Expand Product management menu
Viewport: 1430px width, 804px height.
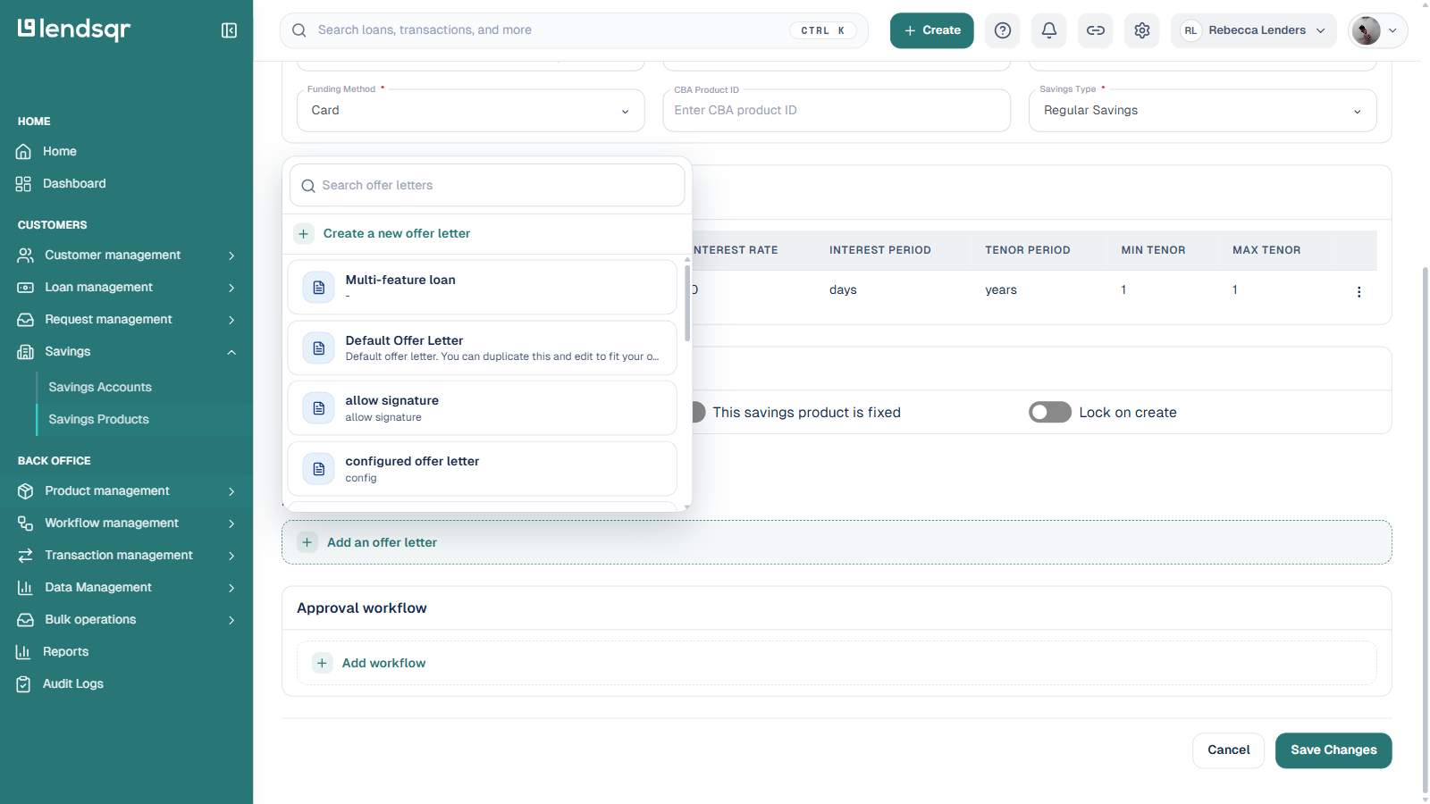tap(127, 491)
